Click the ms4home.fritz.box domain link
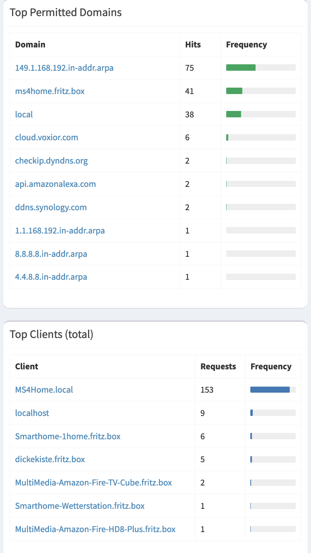The height and width of the screenshot is (553, 311). [x=50, y=91]
